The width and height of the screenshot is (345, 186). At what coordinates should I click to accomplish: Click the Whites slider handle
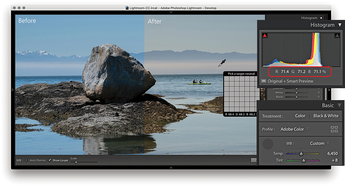pyautogui.click(x=297, y=93)
